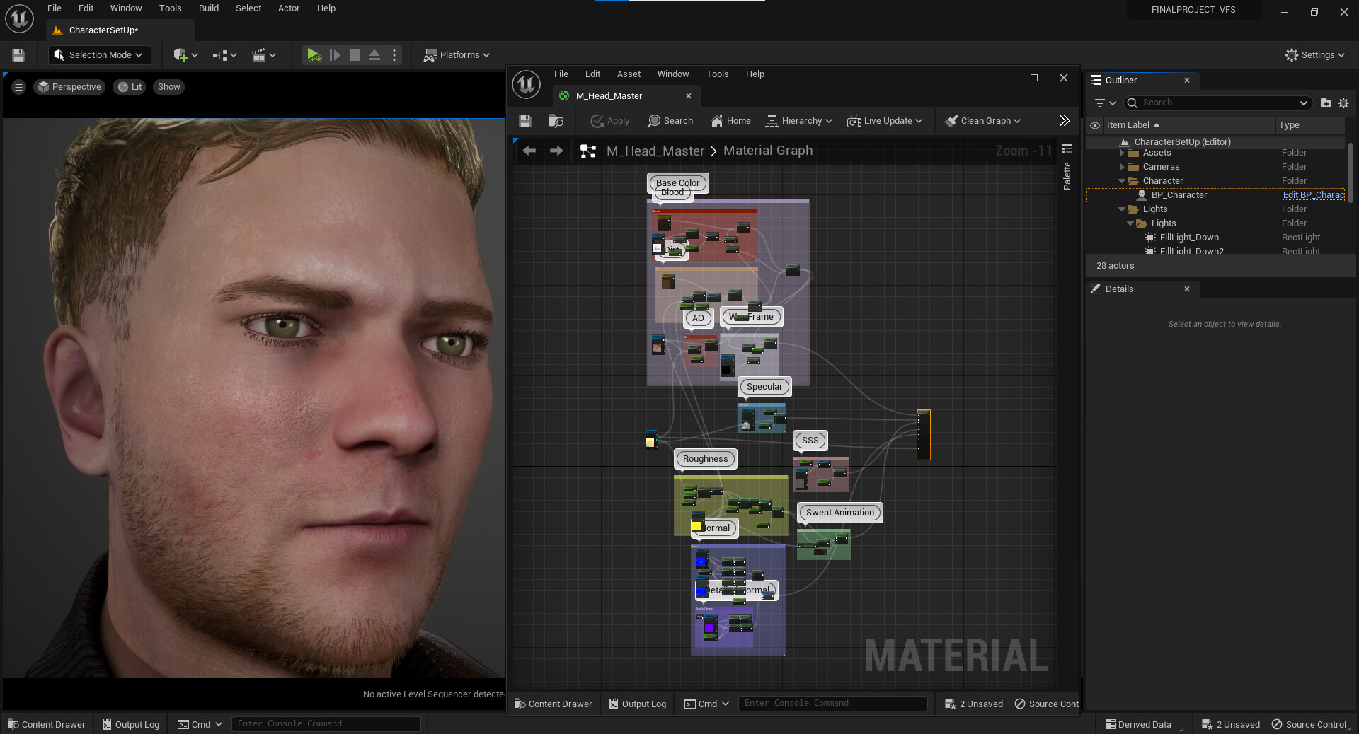Viewport: 1359px width, 734px height.
Task: Save the M_Head_Master material asset
Action: (525, 121)
